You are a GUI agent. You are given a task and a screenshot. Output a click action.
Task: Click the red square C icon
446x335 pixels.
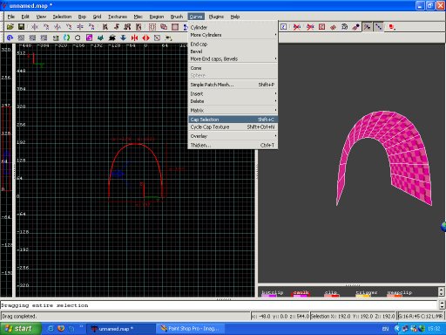click(321, 27)
